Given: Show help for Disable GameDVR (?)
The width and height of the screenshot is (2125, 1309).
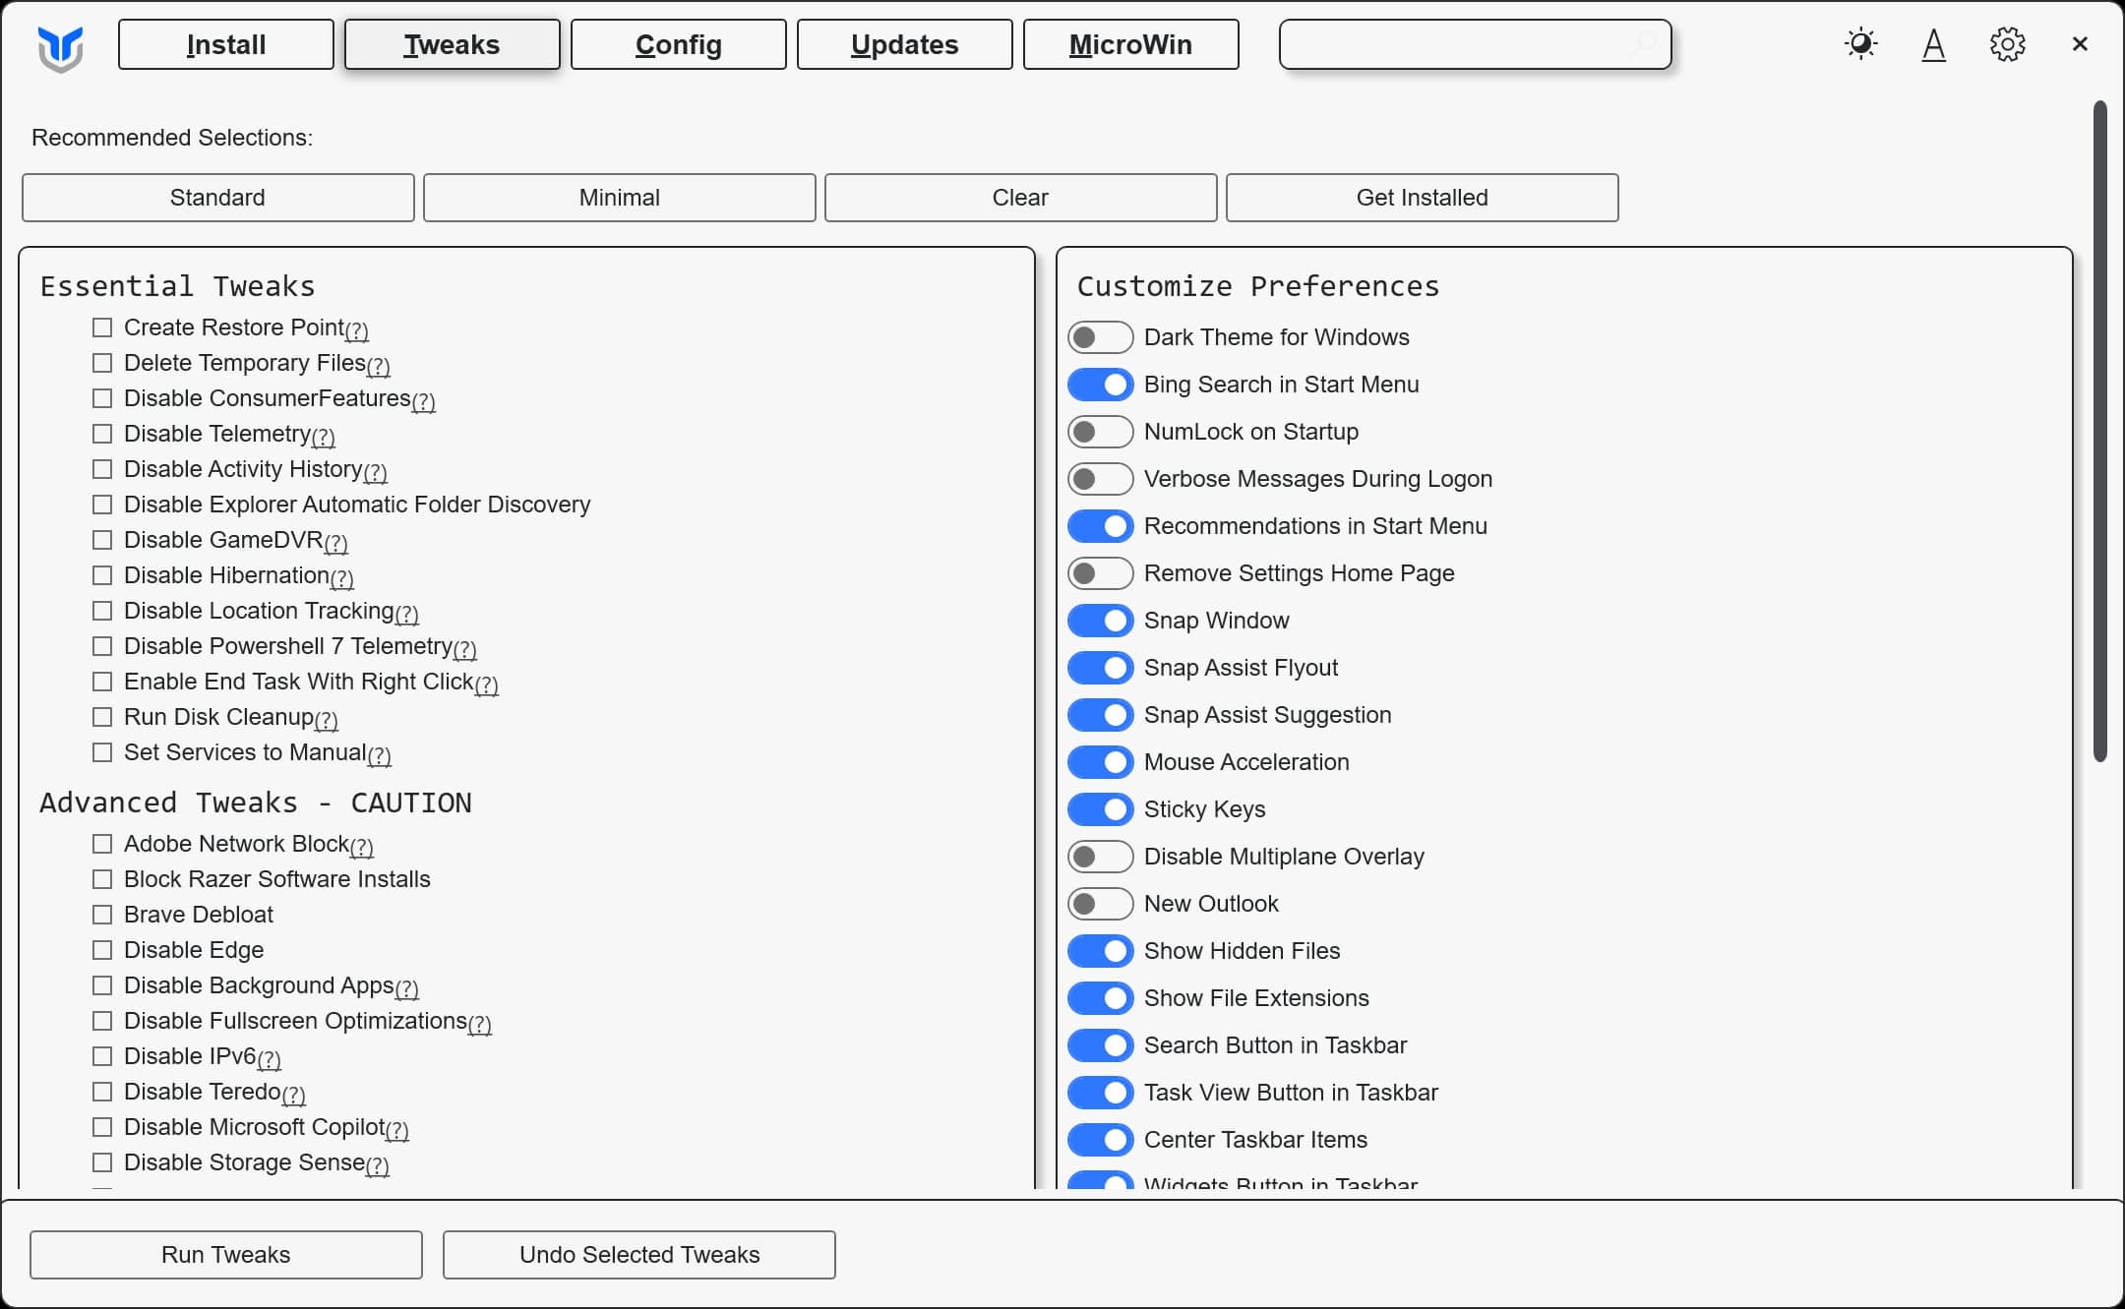Looking at the screenshot, I should click(x=336, y=543).
